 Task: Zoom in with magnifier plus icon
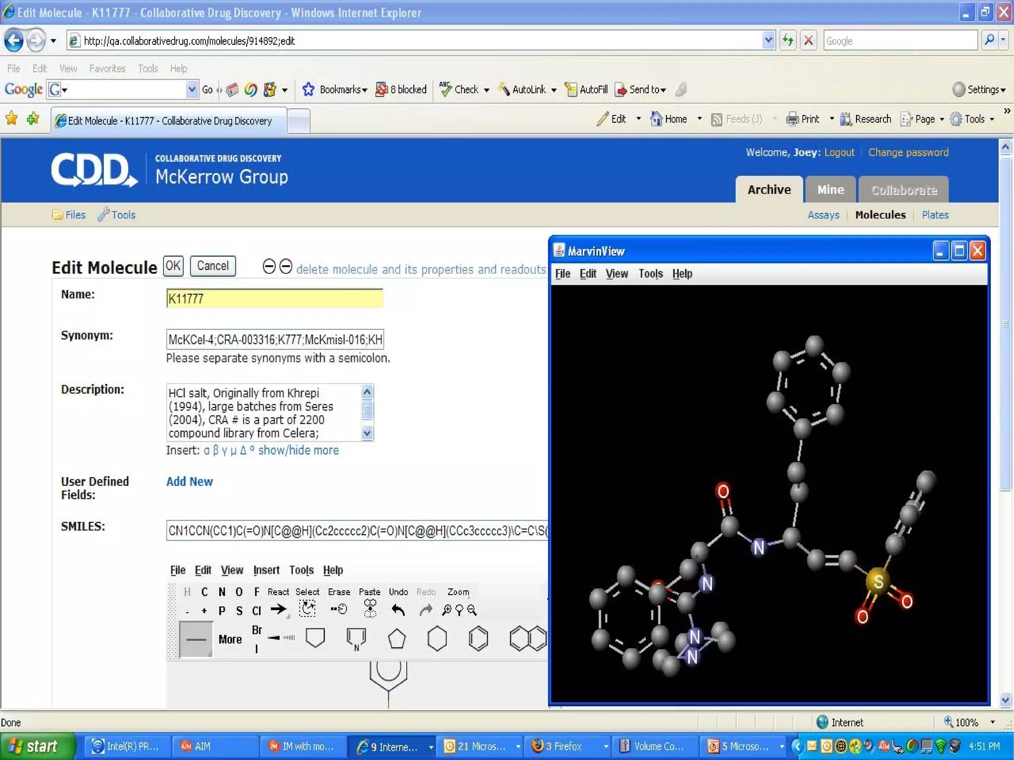click(x=447, y=610)
